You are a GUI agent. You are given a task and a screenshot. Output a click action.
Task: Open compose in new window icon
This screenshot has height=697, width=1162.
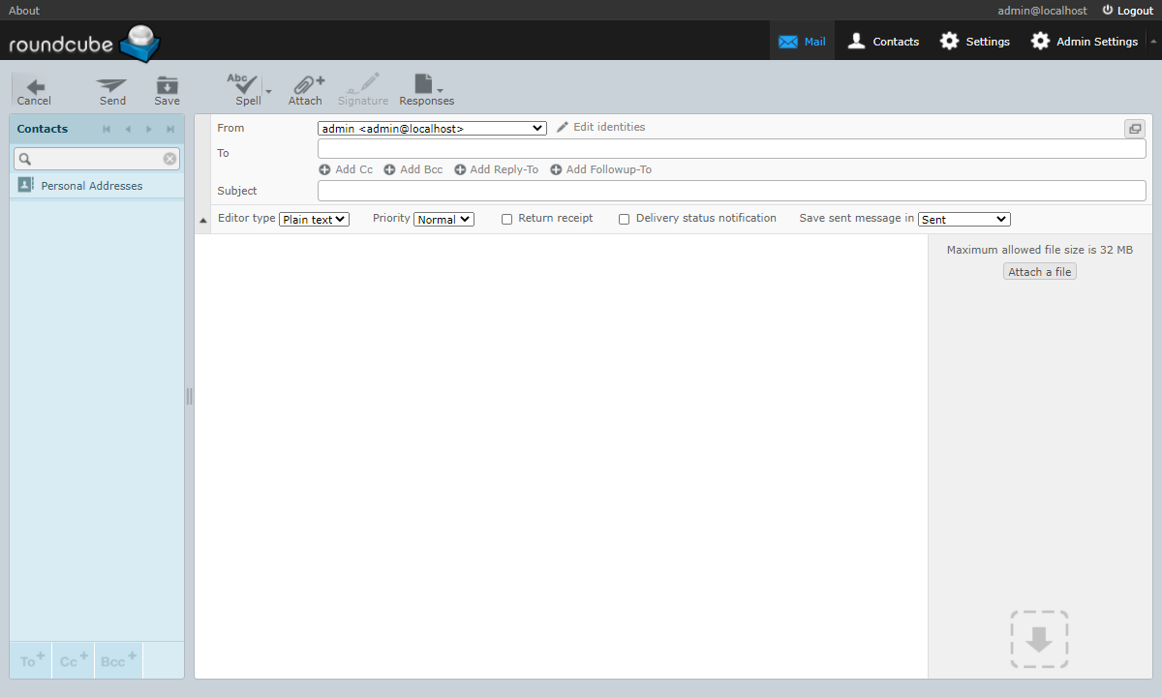(1134, 129)
